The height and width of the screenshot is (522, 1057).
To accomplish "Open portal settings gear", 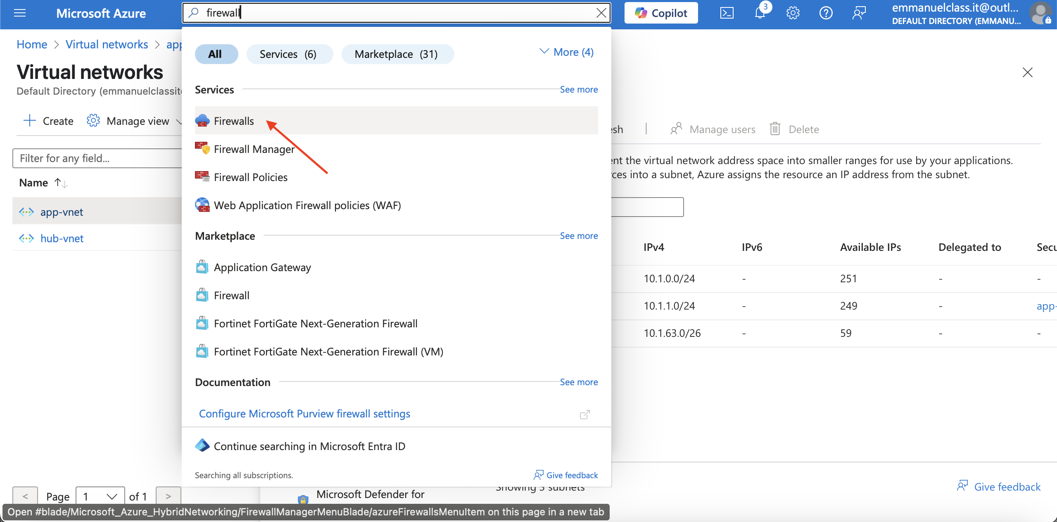I will 793,13.
